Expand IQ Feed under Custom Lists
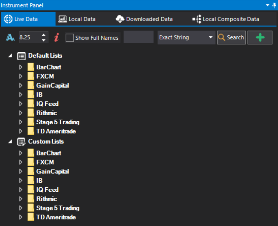Screen dimensions: 278x226 tap(21, 190)
